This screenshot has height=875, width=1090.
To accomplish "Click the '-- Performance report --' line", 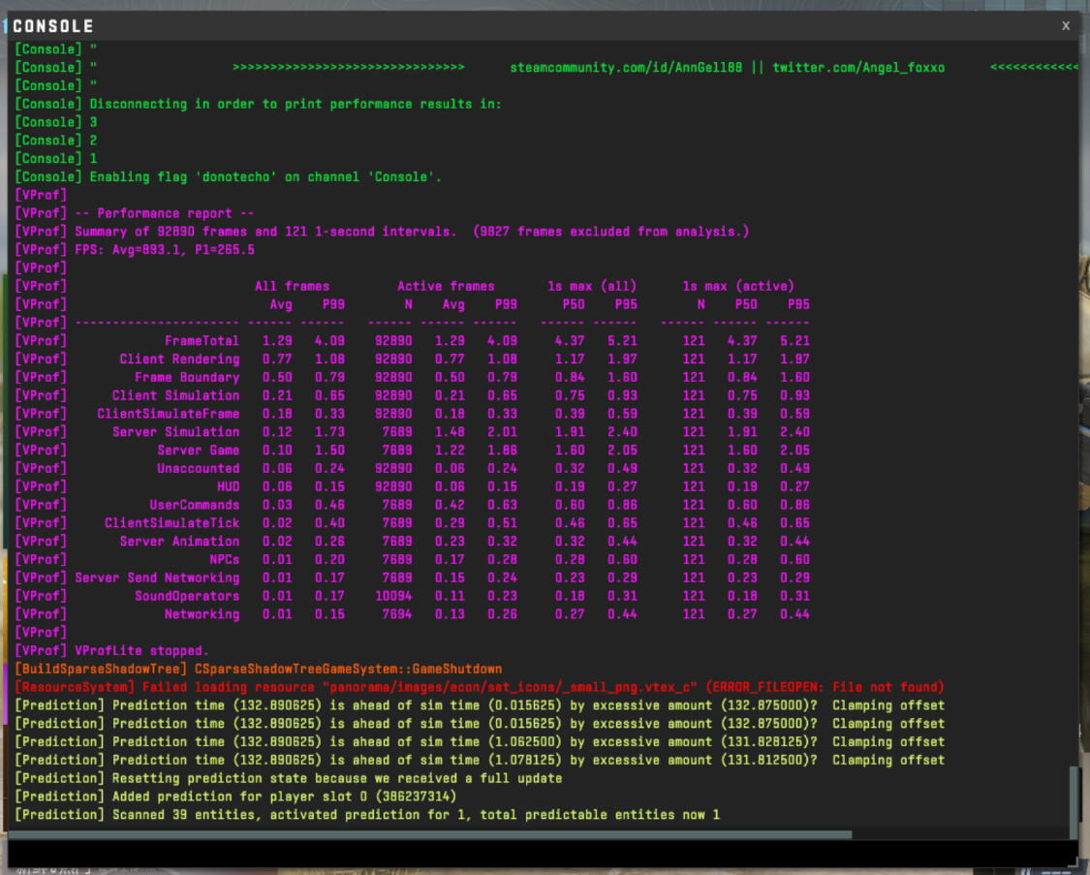I will pos(135,213).
